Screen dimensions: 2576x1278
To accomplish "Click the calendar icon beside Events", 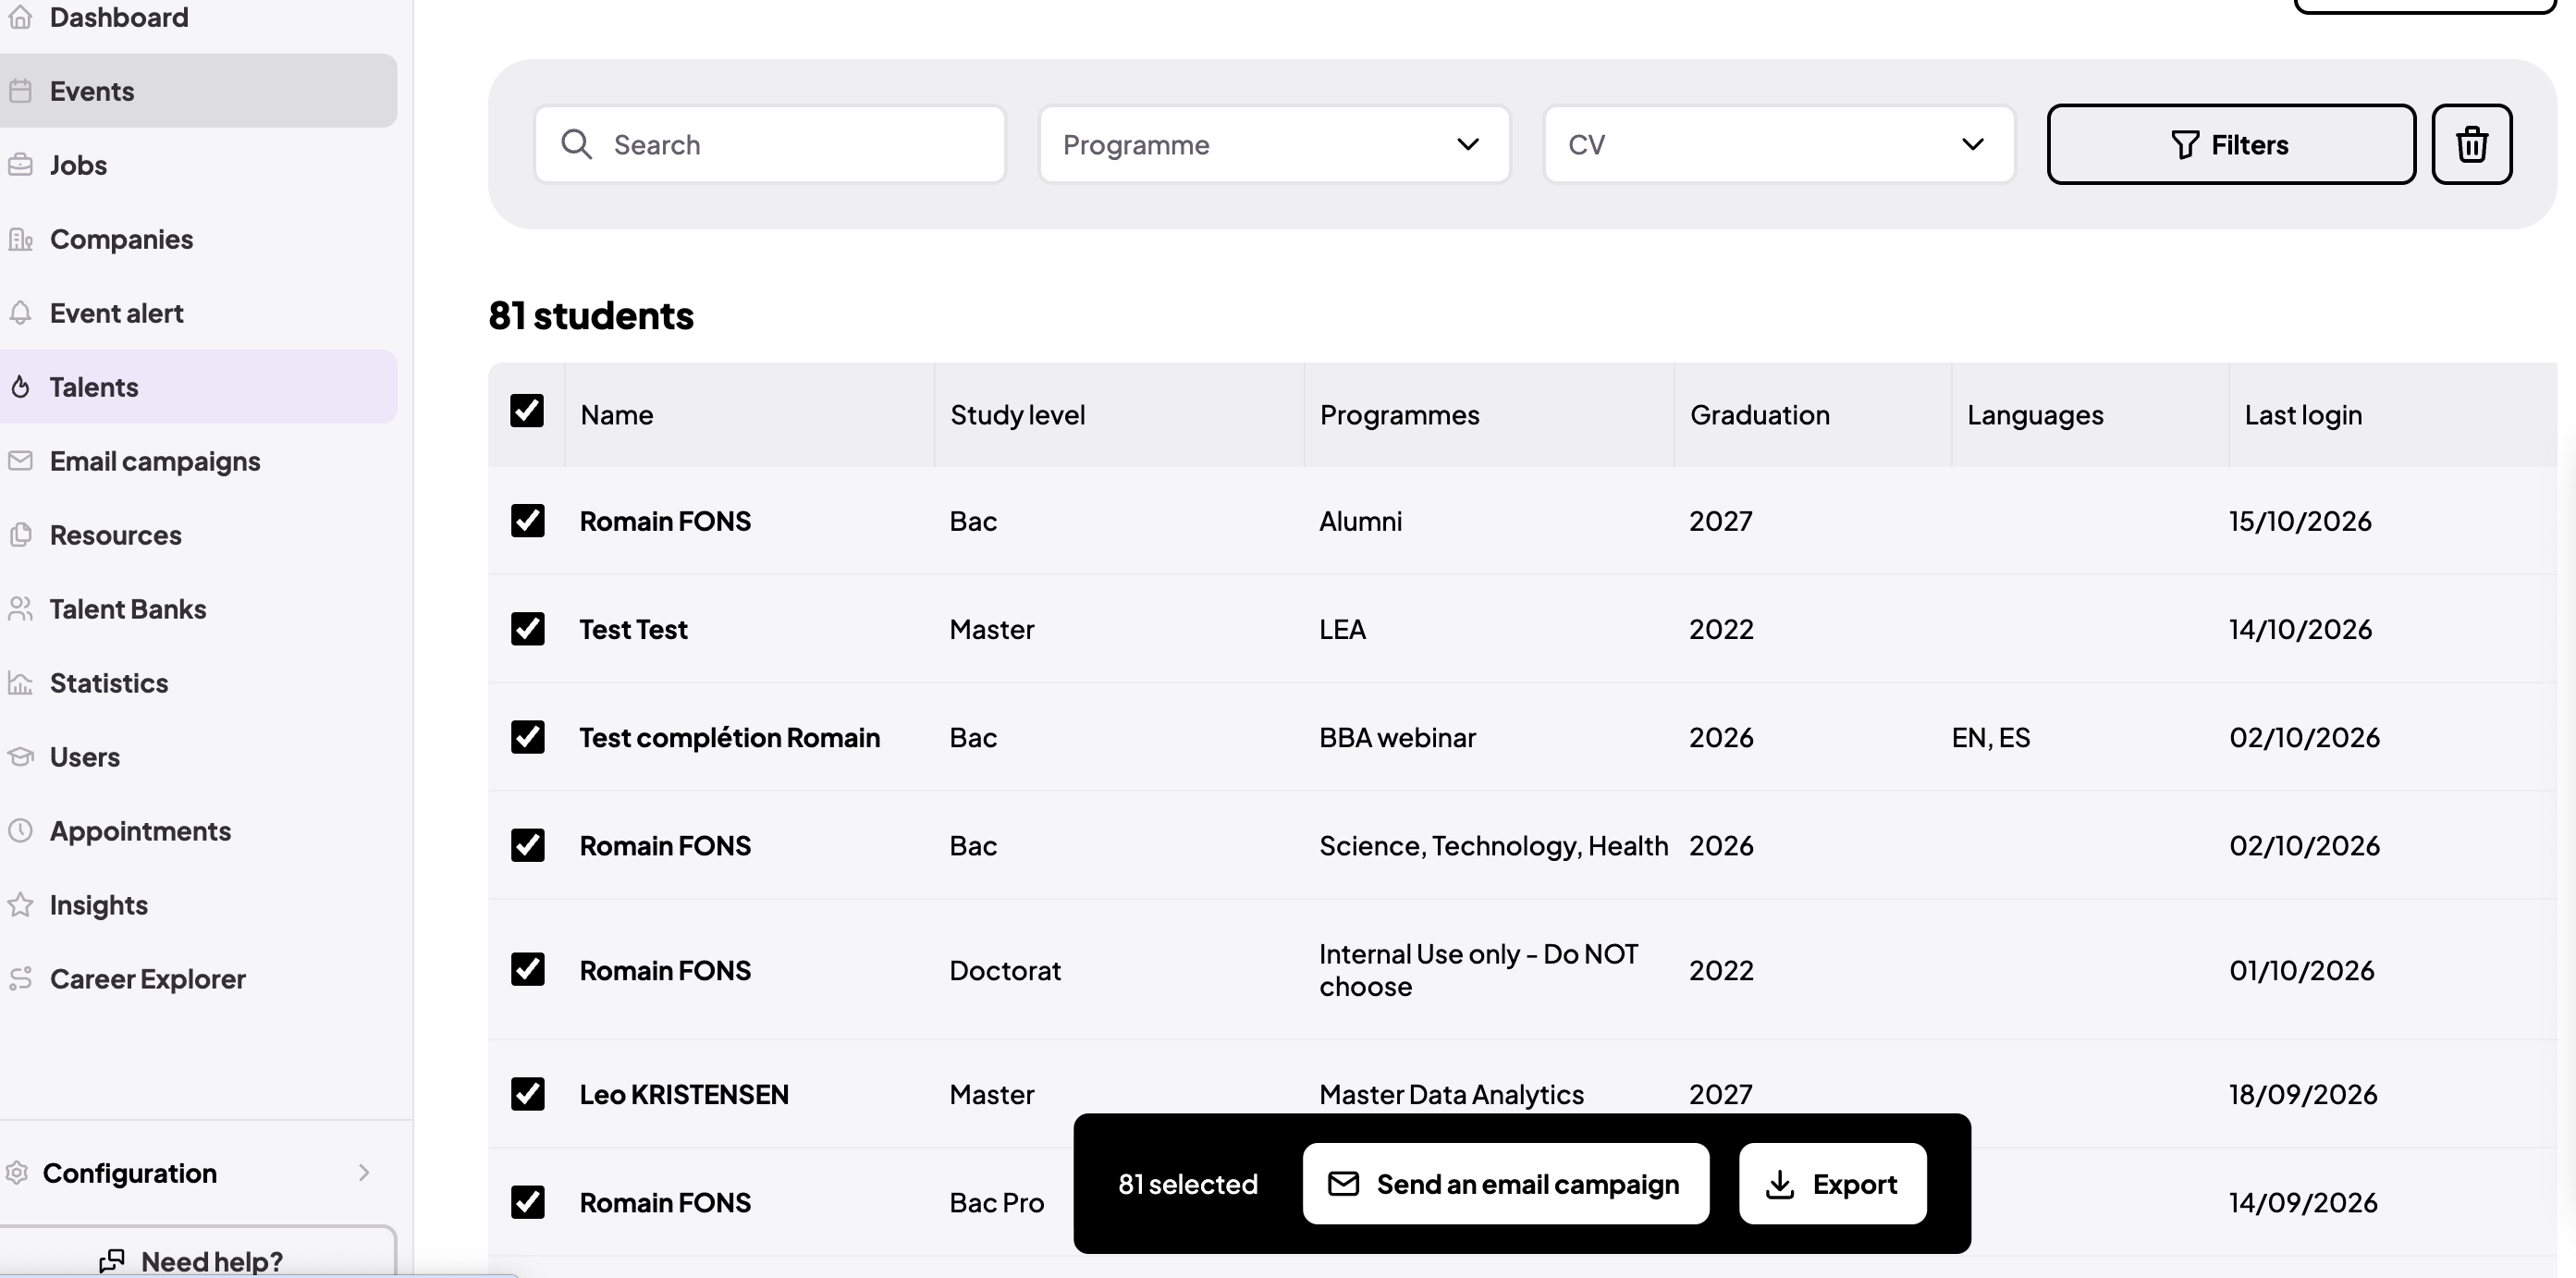I will pyautogui.click(x=20, y=91).
